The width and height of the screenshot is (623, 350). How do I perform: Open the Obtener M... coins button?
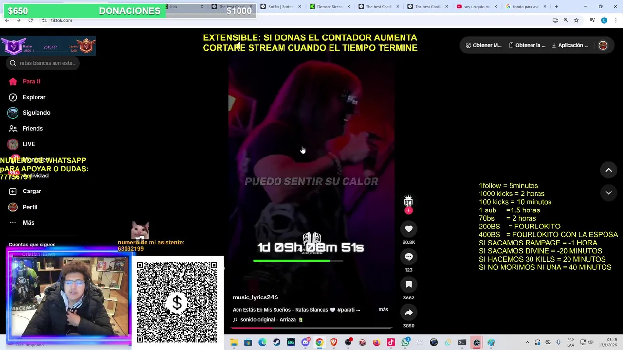[483, 45]
